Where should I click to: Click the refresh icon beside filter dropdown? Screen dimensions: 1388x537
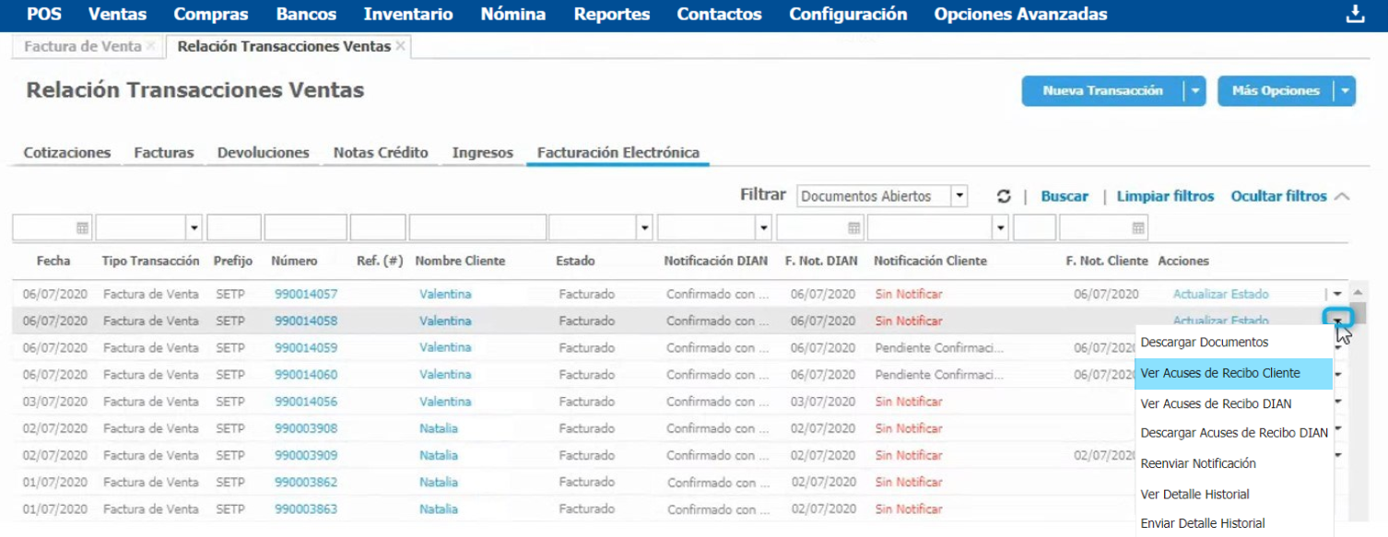(x=1004, y=196)
